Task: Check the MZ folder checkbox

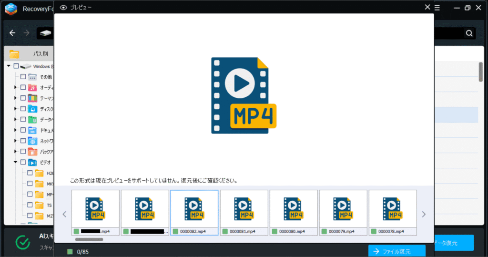Action: pos(30,216)
